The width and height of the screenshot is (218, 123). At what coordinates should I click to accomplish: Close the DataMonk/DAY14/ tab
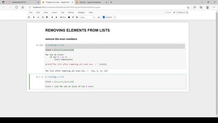coord(38,2)
